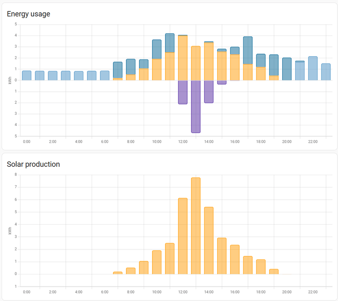The width and height of the screenshot is (338, 301).
Task: Click the smallest purple bar in Energy usage
Action: point(222,82)
